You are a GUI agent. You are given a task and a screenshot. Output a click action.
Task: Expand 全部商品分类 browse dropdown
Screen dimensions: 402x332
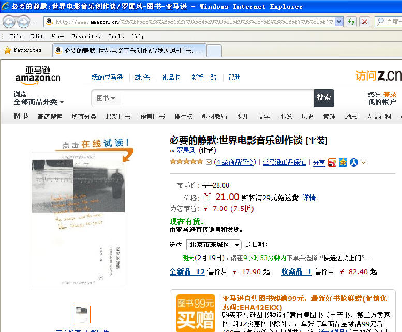[39, 102]
